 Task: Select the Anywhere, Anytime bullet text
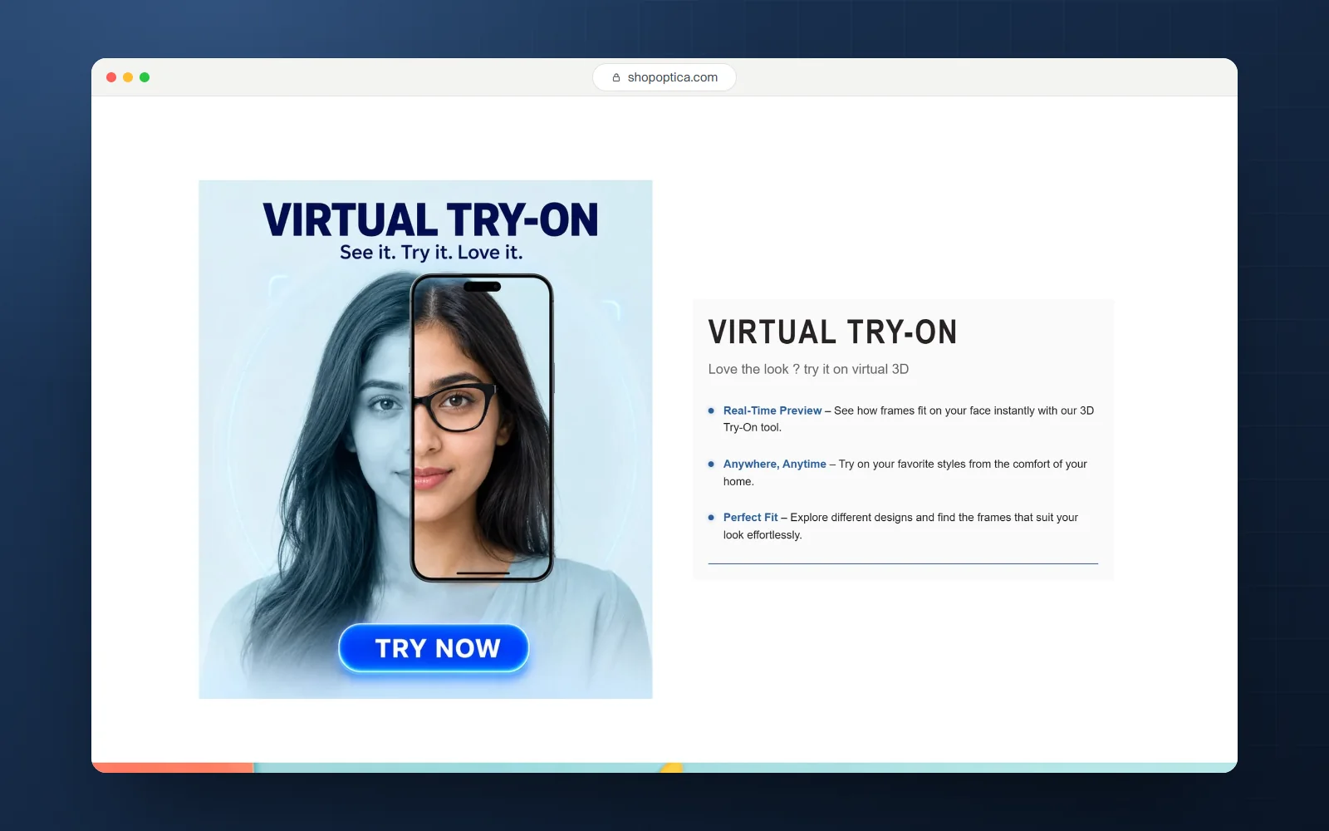(905, 472)
